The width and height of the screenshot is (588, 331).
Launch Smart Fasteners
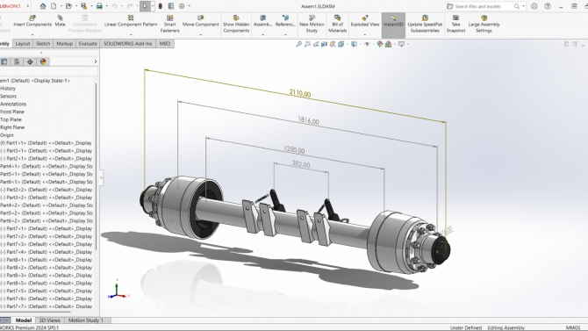[x=170, y=24]
